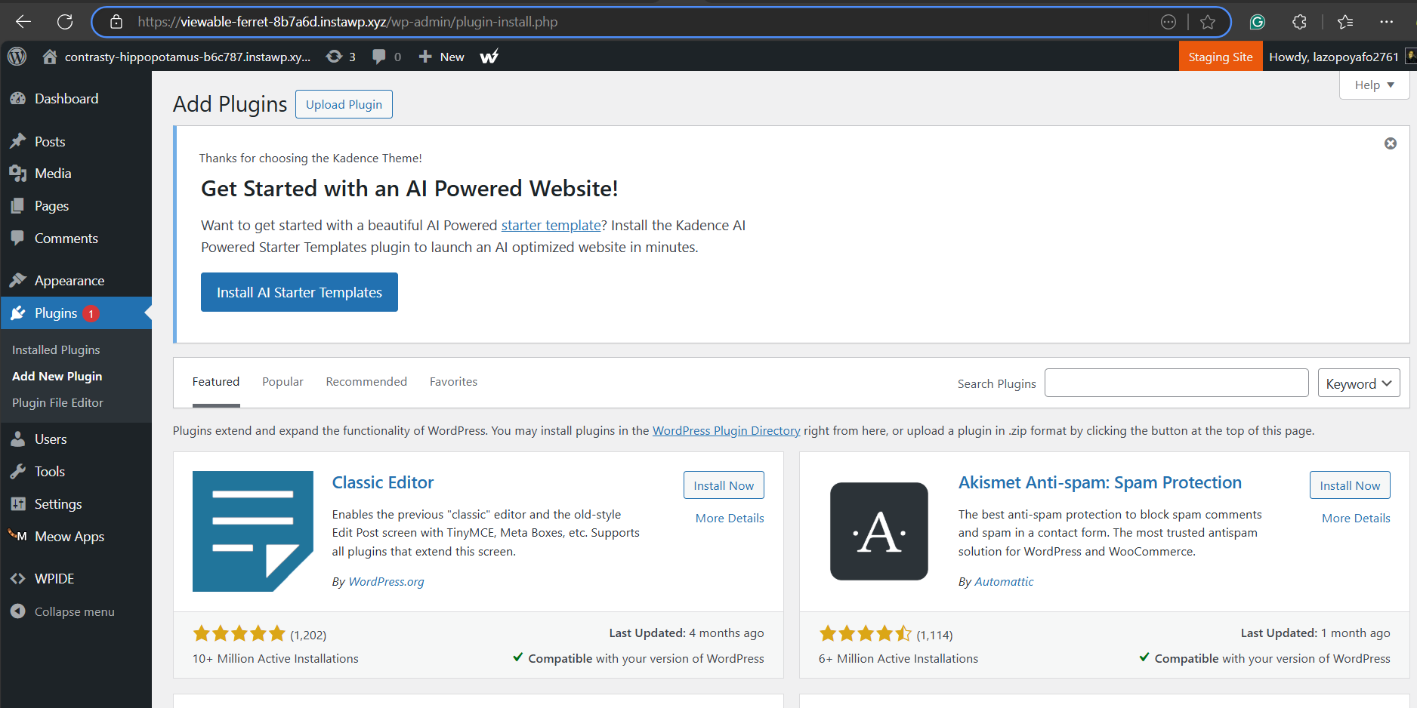
Task: Click inside the Search Plugins field
Action: (x=1176, y=383)
